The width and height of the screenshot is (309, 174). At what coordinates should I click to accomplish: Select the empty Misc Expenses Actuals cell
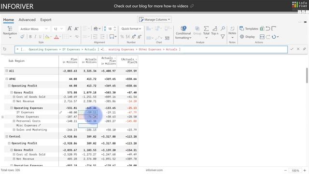pos(88,126)
